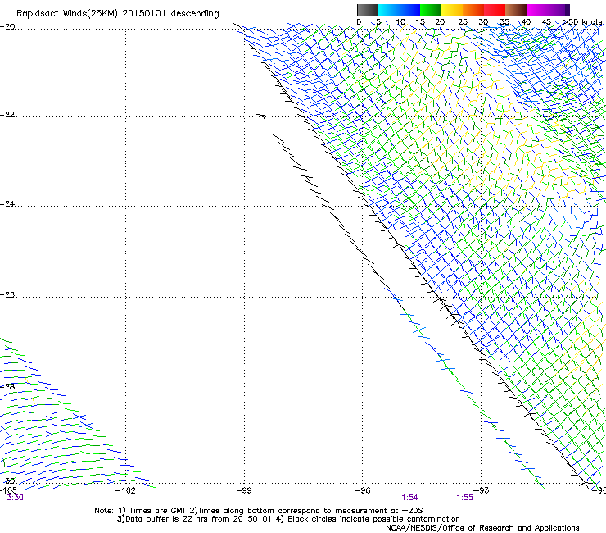The width and height of the screenshot is (606, 533).
Task: Click the magenta 40-45 knots legend swatch
Action: pos(537,10)
